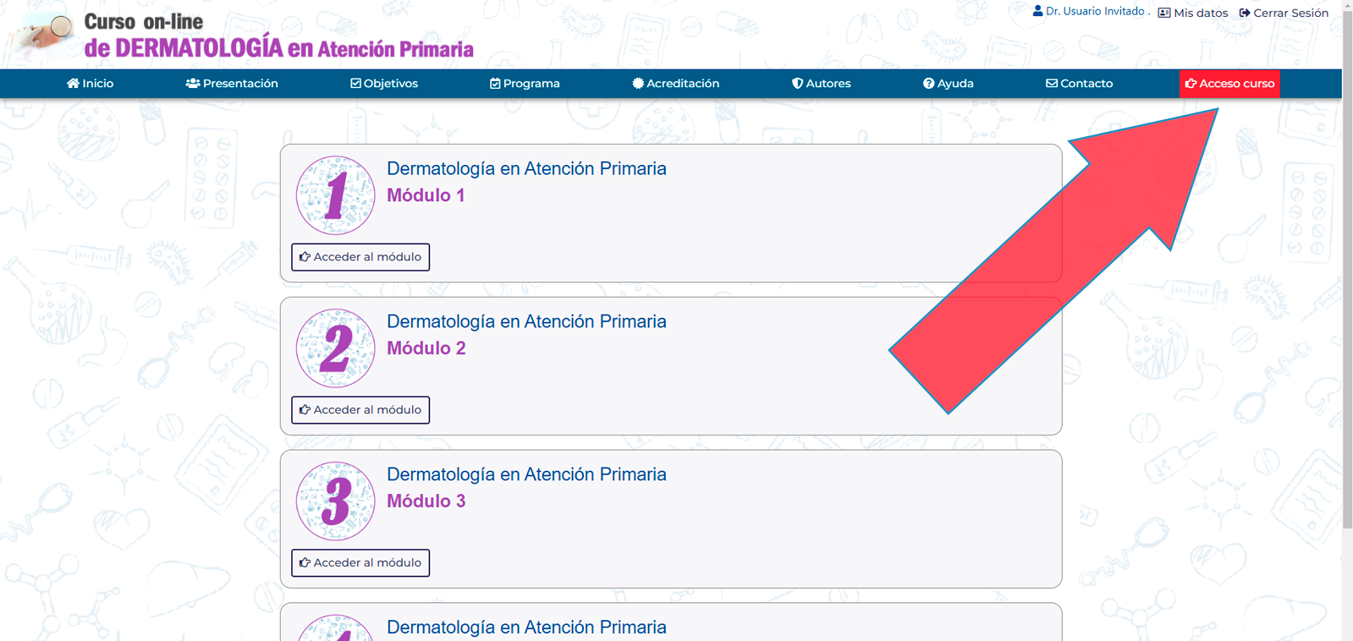Select the Módulo 2 number thumbnail
This screenshot has width=1353, height=641.
coord(335,348)
